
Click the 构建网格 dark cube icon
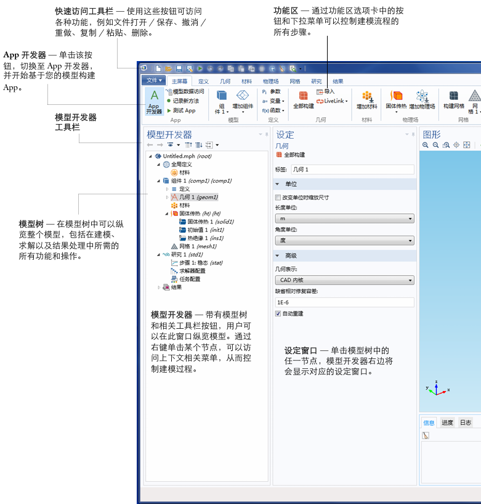point(454,96)
